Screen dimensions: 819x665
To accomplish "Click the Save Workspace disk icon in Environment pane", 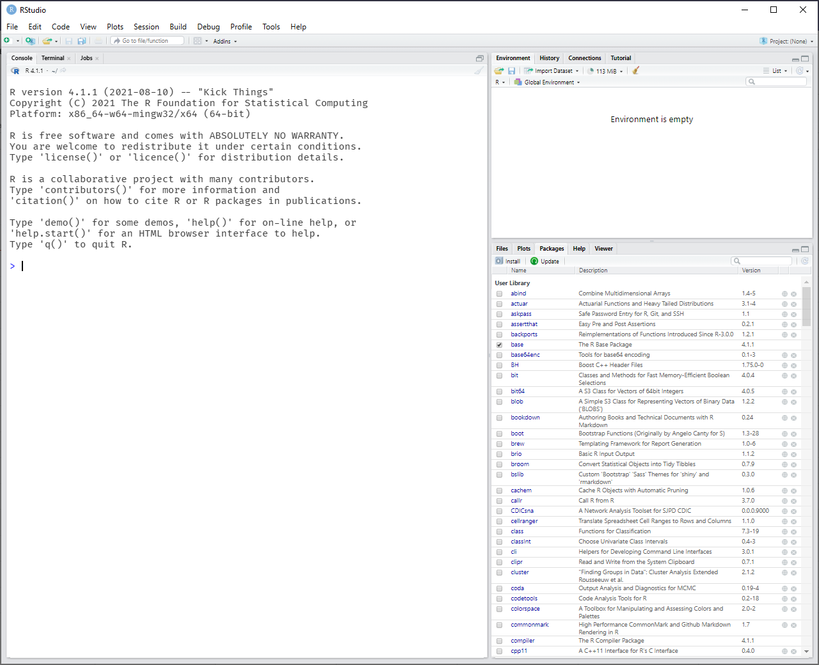I will 512,71.
